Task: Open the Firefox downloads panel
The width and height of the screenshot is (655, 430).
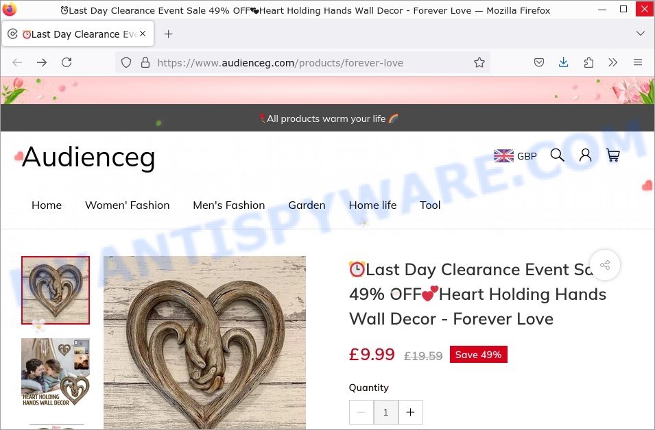Action: click(564, 62)
